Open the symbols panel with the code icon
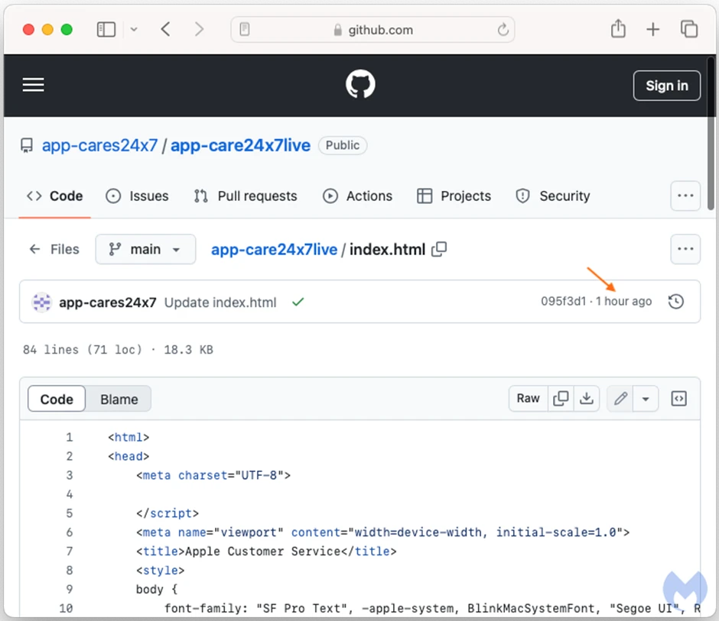Image resolution: width=719 pixels, height=621 pixels. (679, 398)
